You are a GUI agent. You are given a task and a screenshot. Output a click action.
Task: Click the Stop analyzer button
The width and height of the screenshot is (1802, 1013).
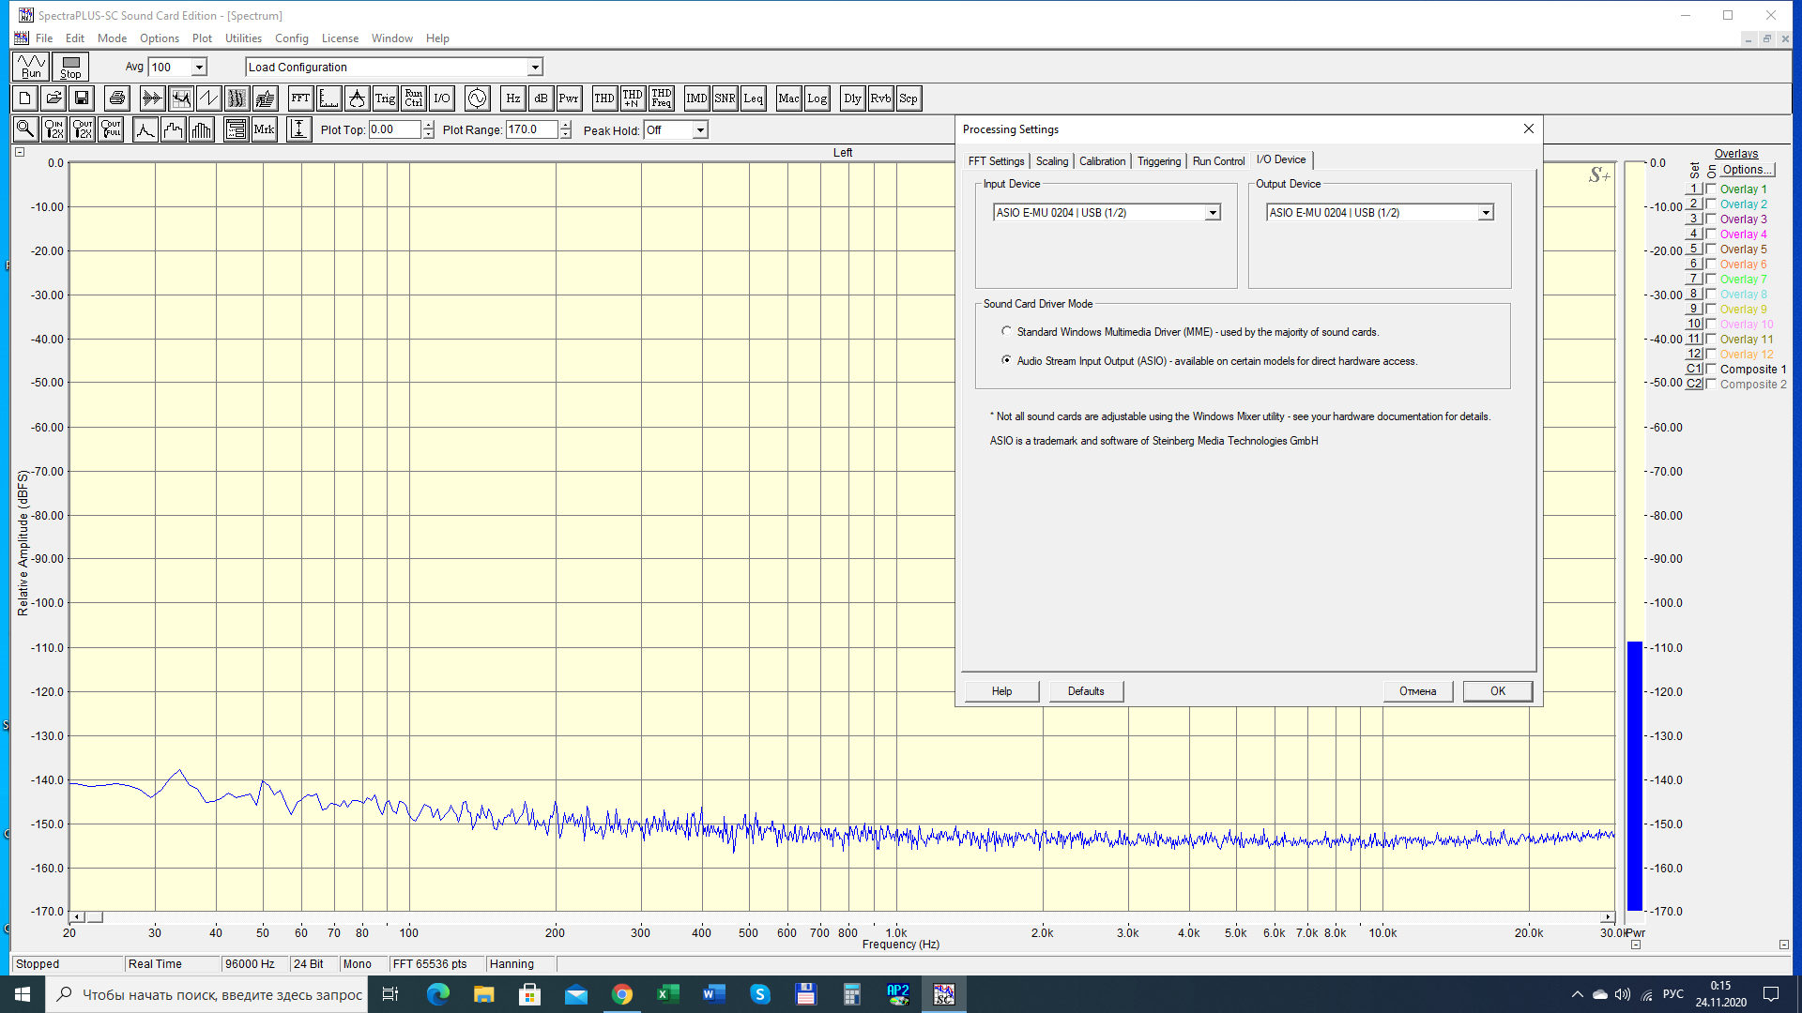(70, 67)
